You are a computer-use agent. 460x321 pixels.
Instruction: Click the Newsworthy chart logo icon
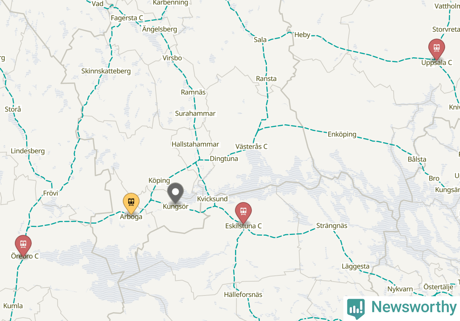(356, 309)
